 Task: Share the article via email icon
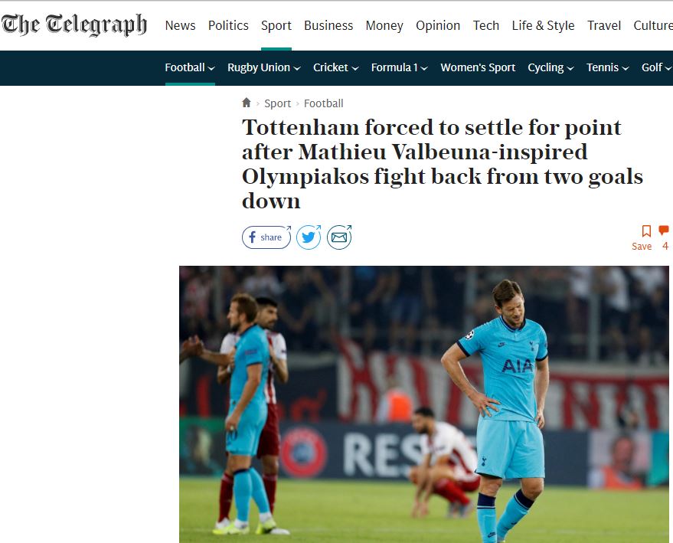pos(339,237)
